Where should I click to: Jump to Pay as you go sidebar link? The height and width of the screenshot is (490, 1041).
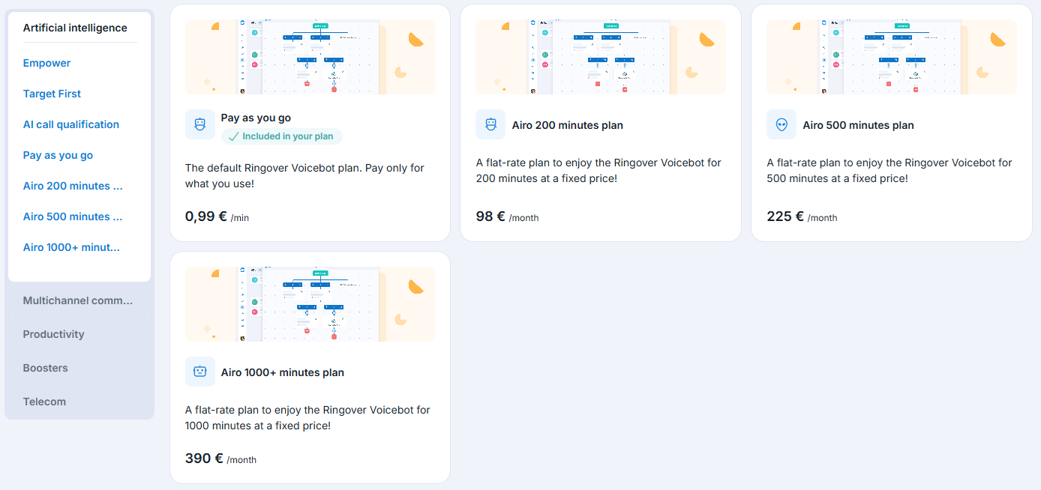click(x=58, y=155)
